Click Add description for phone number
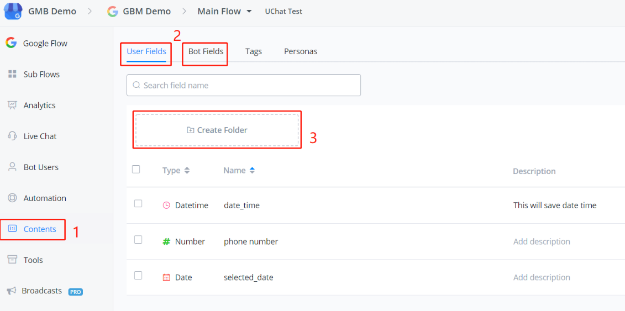The width and height of the screenshot is (625, 311). click(542, 241)
